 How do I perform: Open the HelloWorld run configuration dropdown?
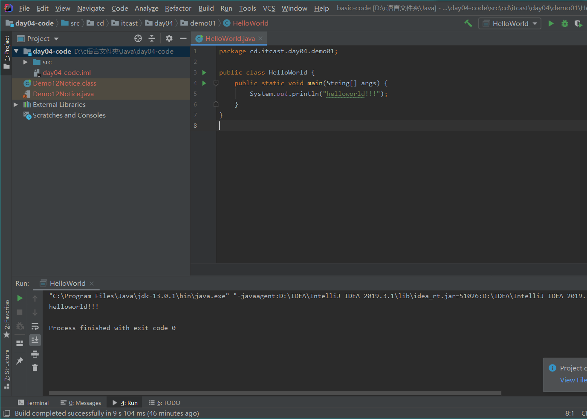click(510, 23)
